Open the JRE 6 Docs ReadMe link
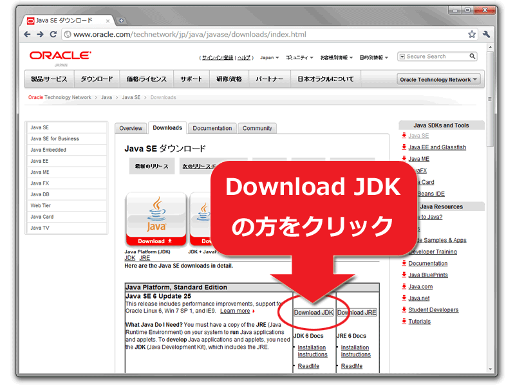515x386 pixels. tap(351, 366)
